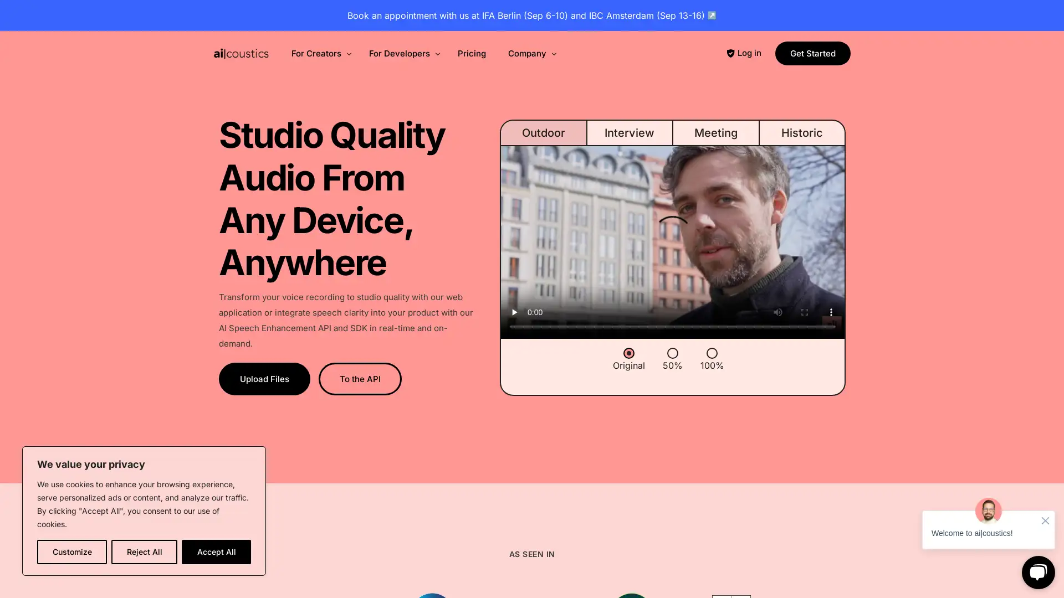Click the Accept All cookies button
The height and width of the screenshot is (598, 1064).
[216, 552]
